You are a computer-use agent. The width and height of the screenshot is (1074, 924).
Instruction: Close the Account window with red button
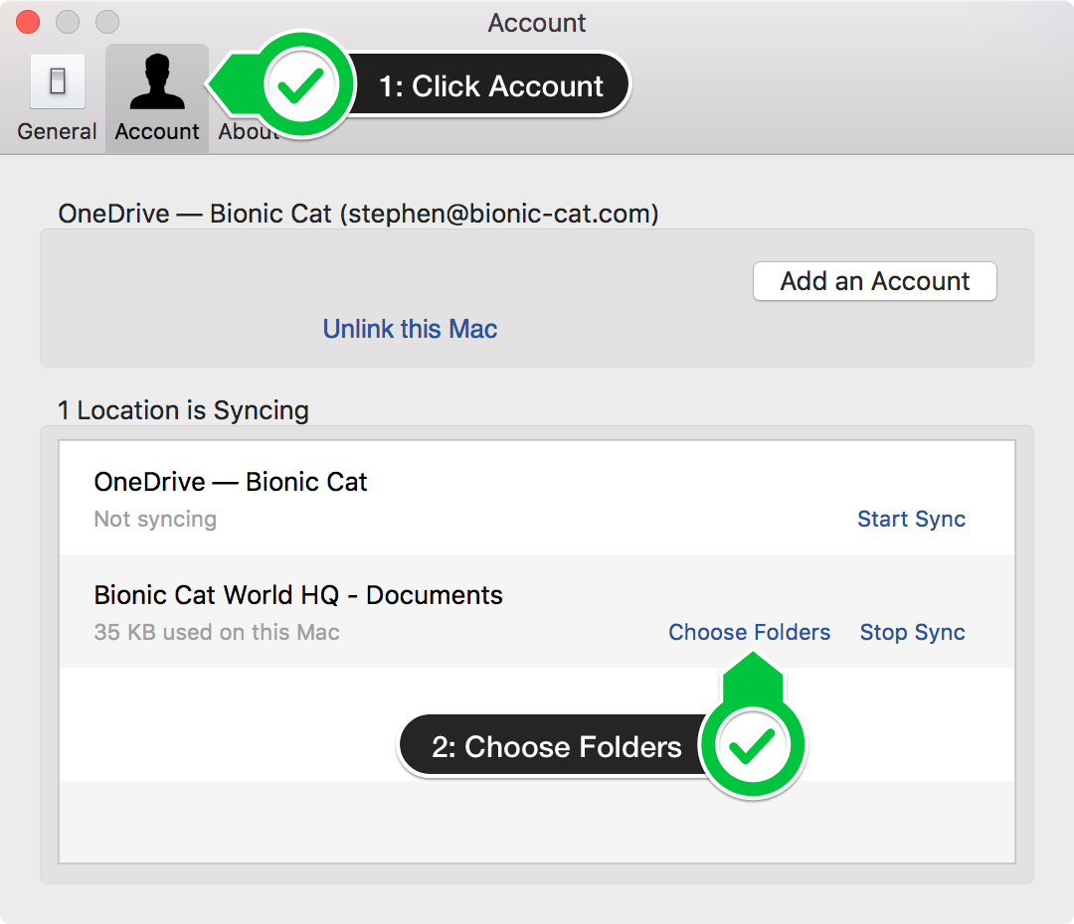point(28,23)
